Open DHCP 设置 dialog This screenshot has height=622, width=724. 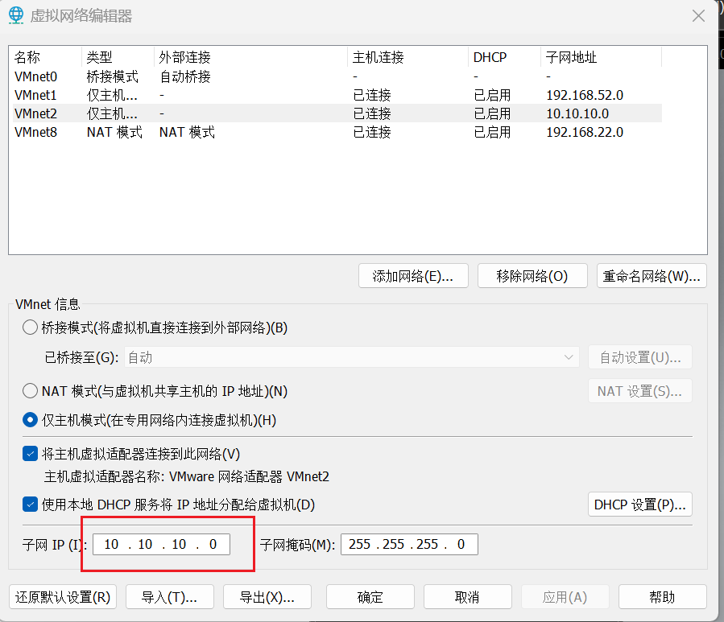coord(639,505)
